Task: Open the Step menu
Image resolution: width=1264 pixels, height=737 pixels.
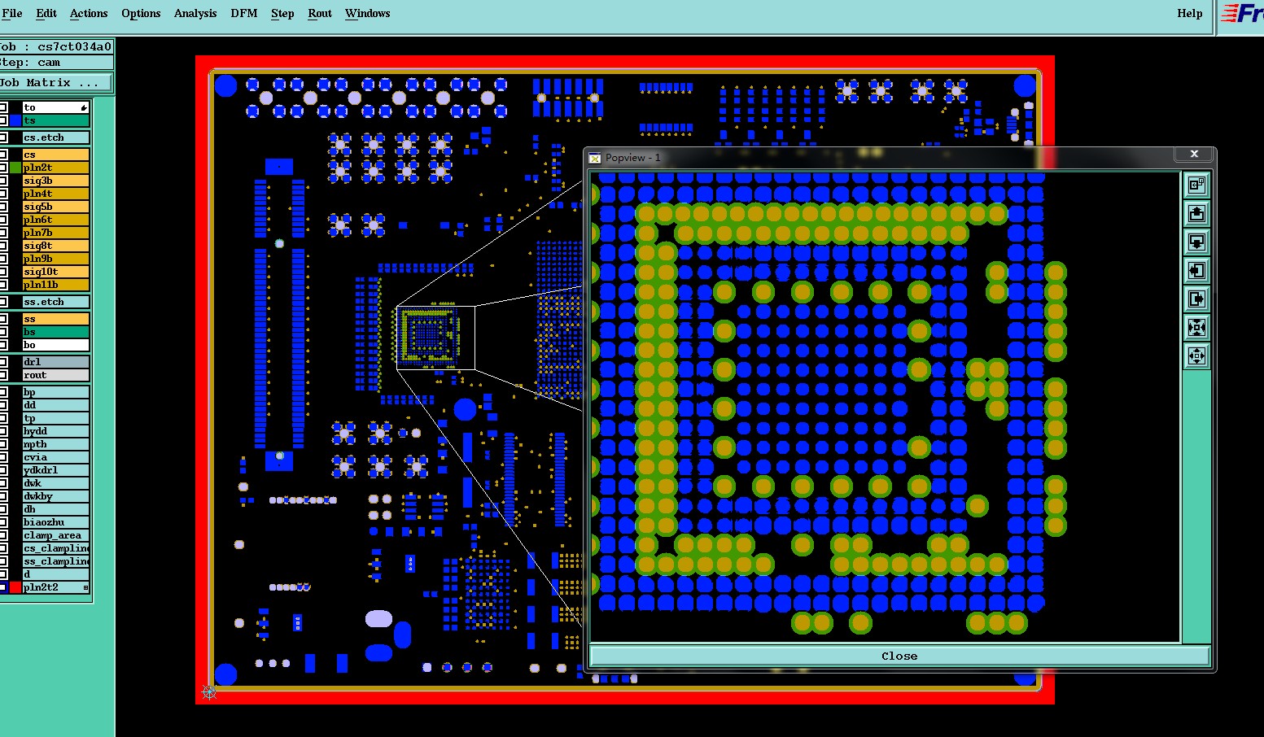Action: [x=282, y=13]
